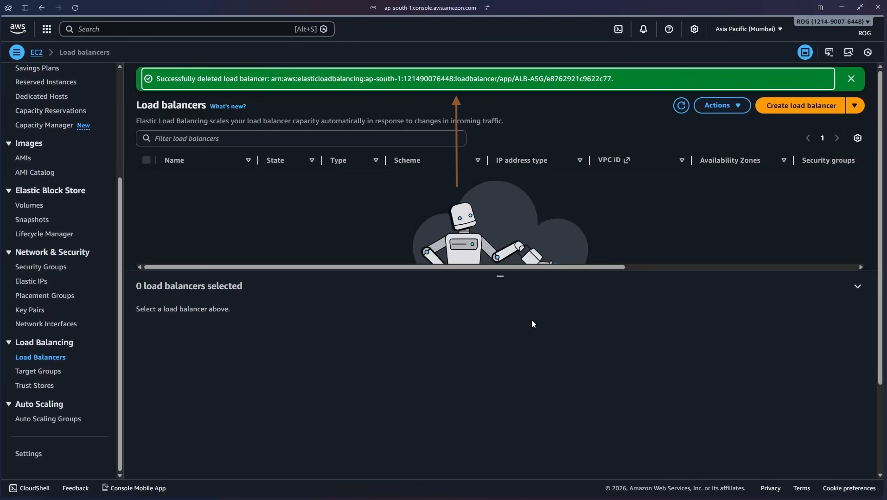Select the header checkbox in the table
Image resolution: width=887 pixels, height=500 pixels.
[147, 160]
